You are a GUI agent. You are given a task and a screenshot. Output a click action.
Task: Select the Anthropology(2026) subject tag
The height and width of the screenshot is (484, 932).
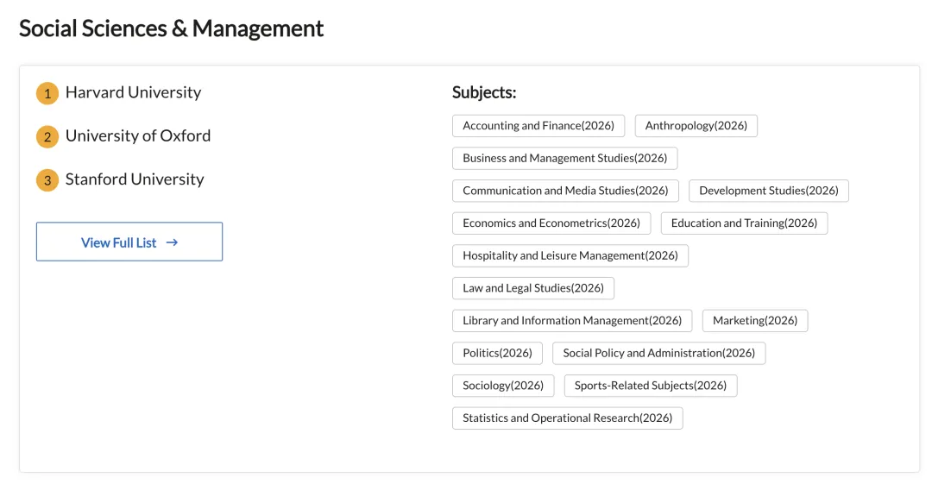click(x=696, y=126)
